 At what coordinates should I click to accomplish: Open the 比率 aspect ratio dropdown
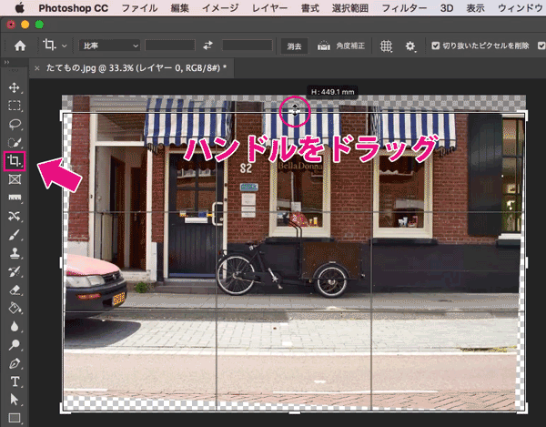111,45
